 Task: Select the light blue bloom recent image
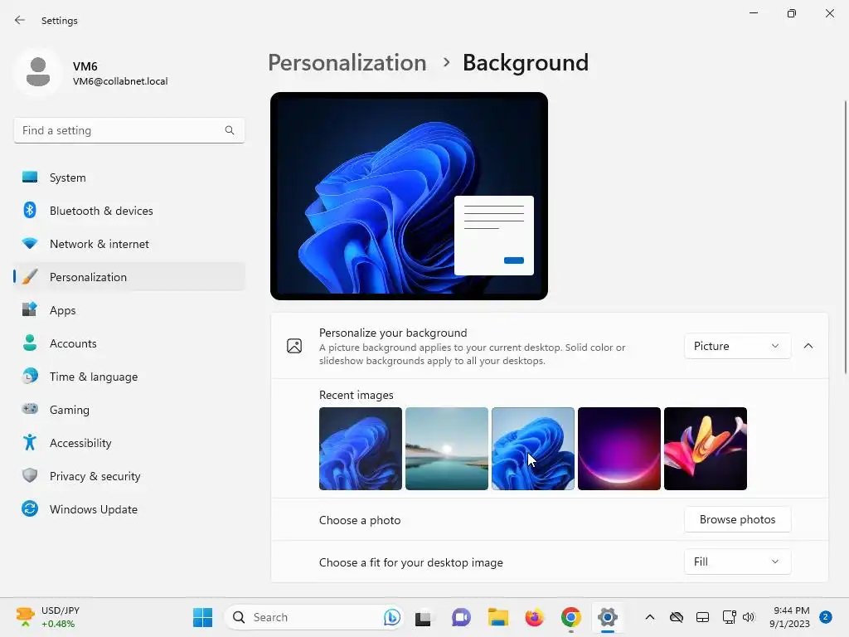point(533,449)
